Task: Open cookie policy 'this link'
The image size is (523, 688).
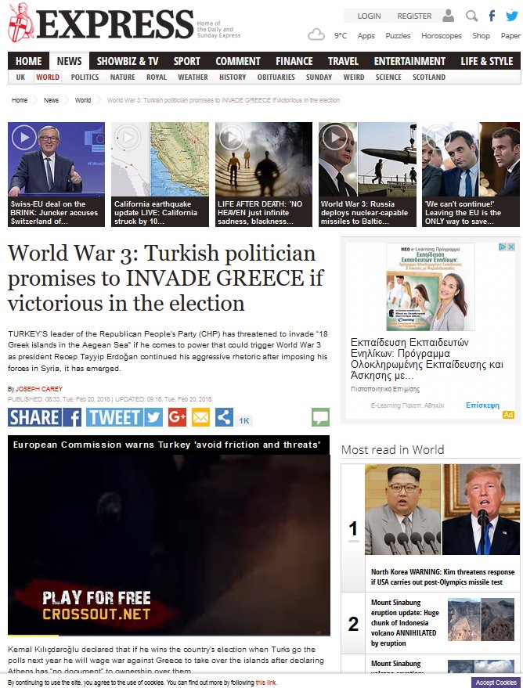Action: (x=266, y=683)
